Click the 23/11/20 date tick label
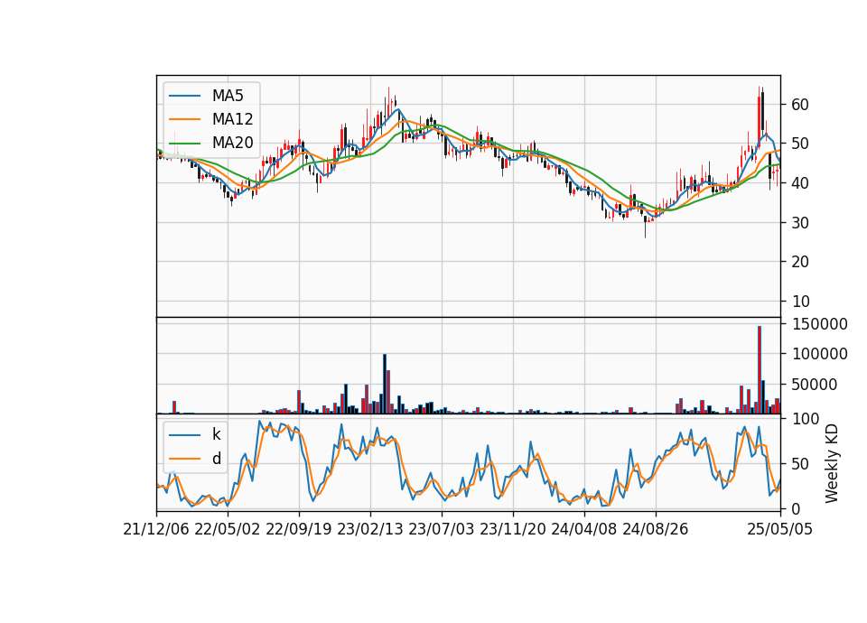This screenshot has width=867, height=623. (x=513, y=530)
